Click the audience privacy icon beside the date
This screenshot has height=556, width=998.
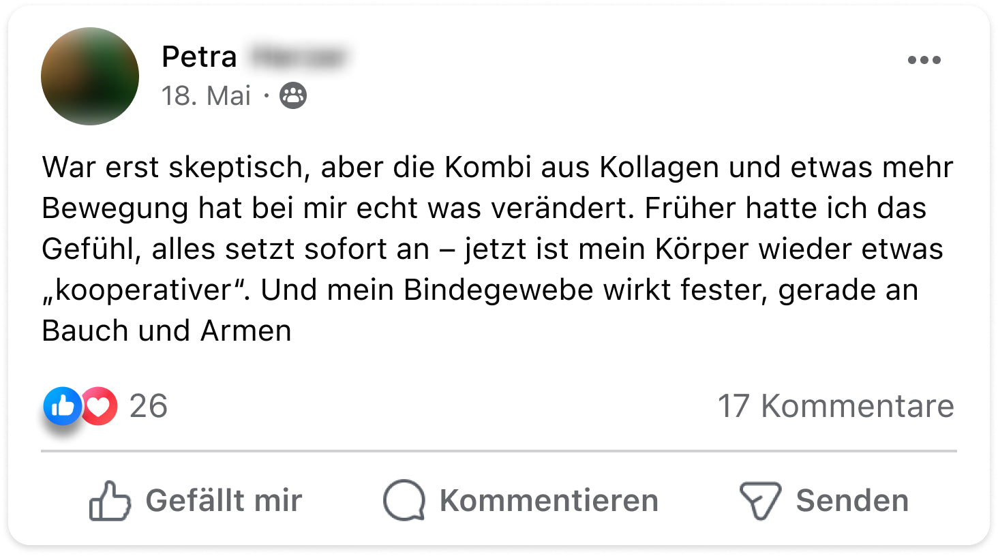(293, 96)
